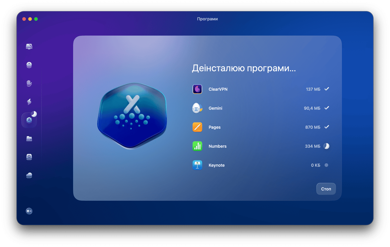Click the Pages name label
Image resolution: width=390 pixels, height=247 pixels.
[215, 127]
